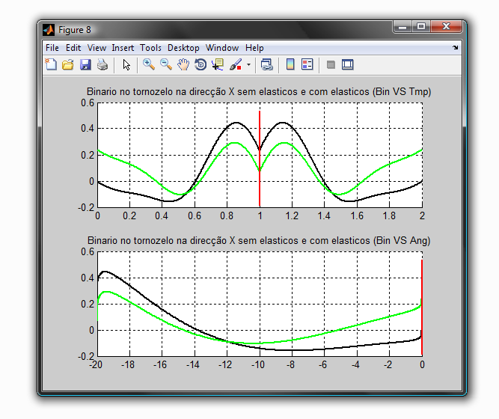Toggle the Data Cursor tool

(218, 65)
